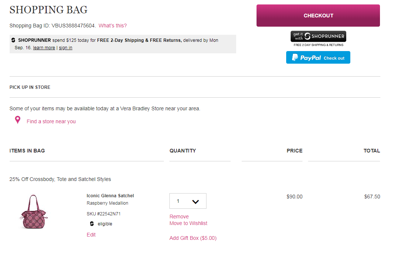Viewport: 410px width, 255px height.
Task: Click the QUANTITY column header
Action: tap(182, 151)
